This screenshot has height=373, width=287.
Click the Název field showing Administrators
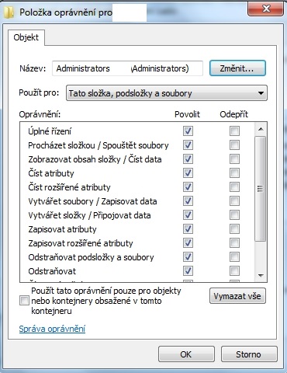pyautogui.click(x=127, y=68)
